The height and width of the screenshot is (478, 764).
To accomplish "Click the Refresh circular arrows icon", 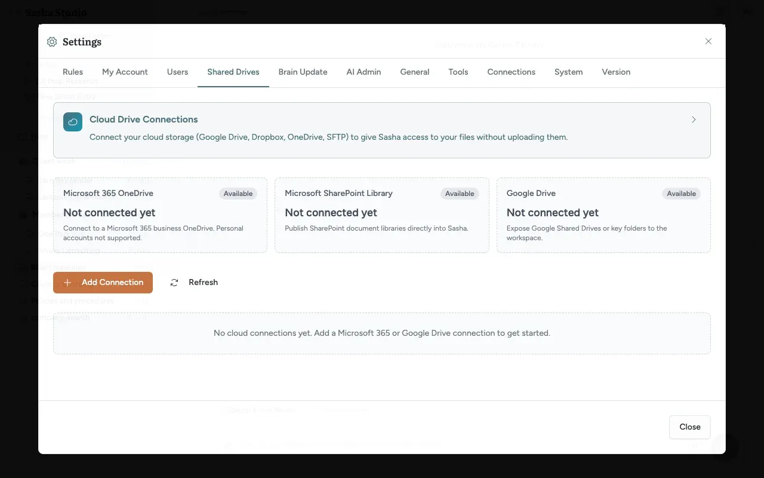I will click(174, 283).
